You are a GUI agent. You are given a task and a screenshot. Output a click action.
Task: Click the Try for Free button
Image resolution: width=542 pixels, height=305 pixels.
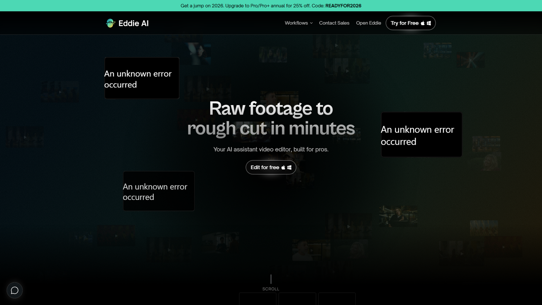tap(410, 23)
